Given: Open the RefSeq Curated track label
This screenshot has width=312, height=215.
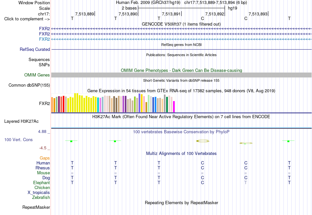Looking at the screenshot, I should (35, 49).
